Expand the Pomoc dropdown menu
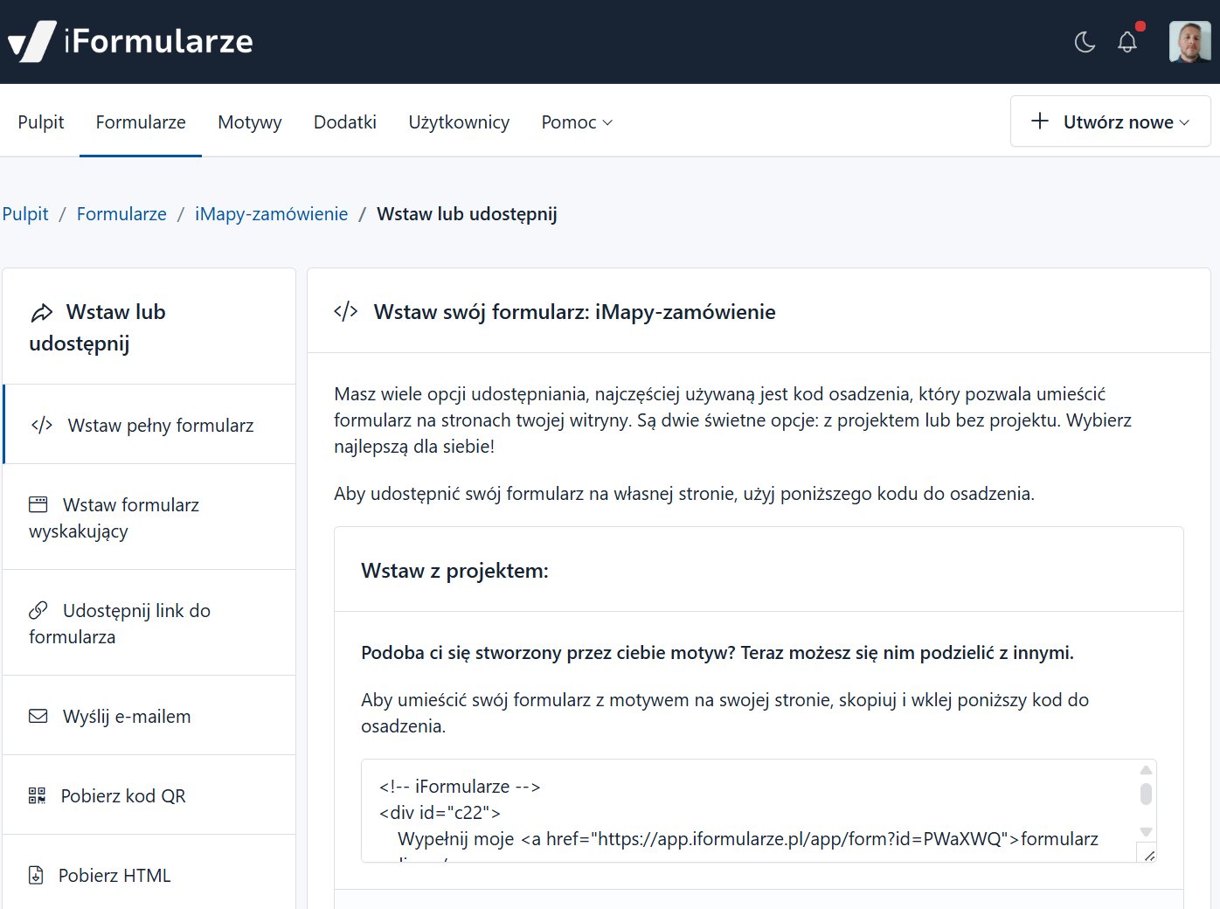1220x909 pixels. (x=577, y=122)
